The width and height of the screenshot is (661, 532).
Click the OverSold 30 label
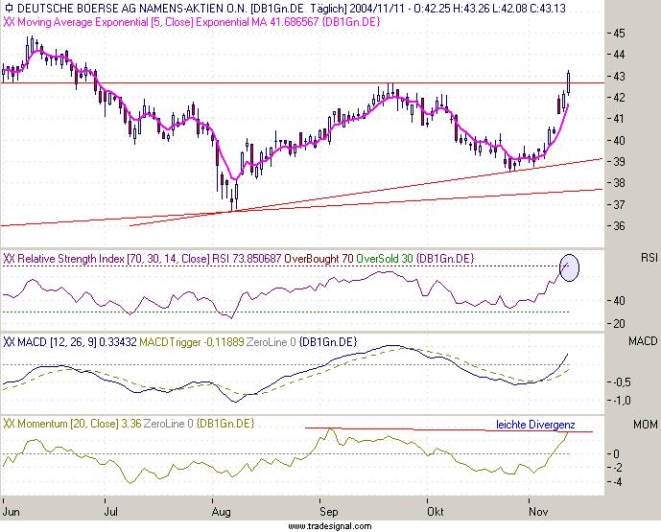(385, 258)
